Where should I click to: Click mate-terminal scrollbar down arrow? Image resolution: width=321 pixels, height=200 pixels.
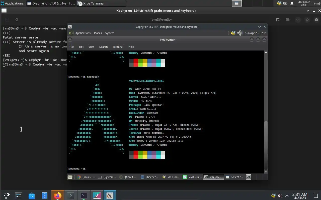coord(266,172)
